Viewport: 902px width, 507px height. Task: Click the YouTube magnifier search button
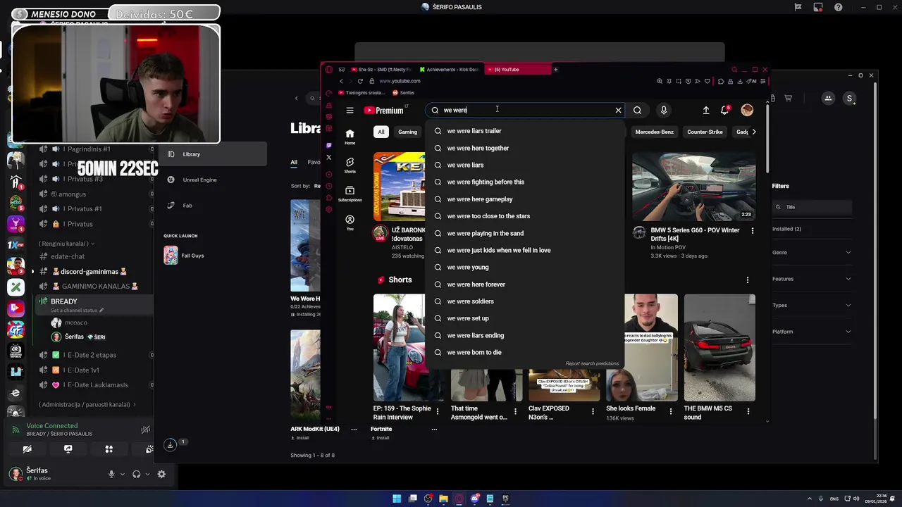[637, 110]
